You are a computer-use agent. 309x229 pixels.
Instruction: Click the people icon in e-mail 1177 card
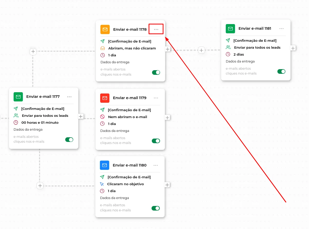pyautogui.click(x=16, y=116)
